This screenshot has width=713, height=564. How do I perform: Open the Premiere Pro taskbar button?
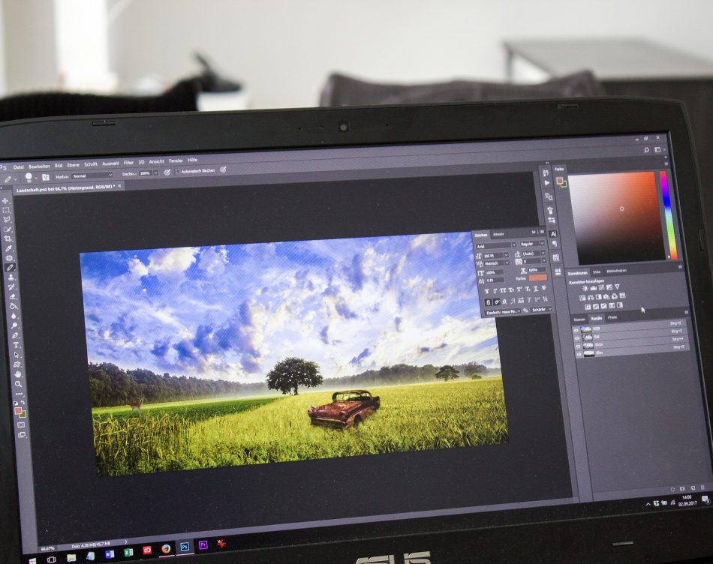point(203,545)
